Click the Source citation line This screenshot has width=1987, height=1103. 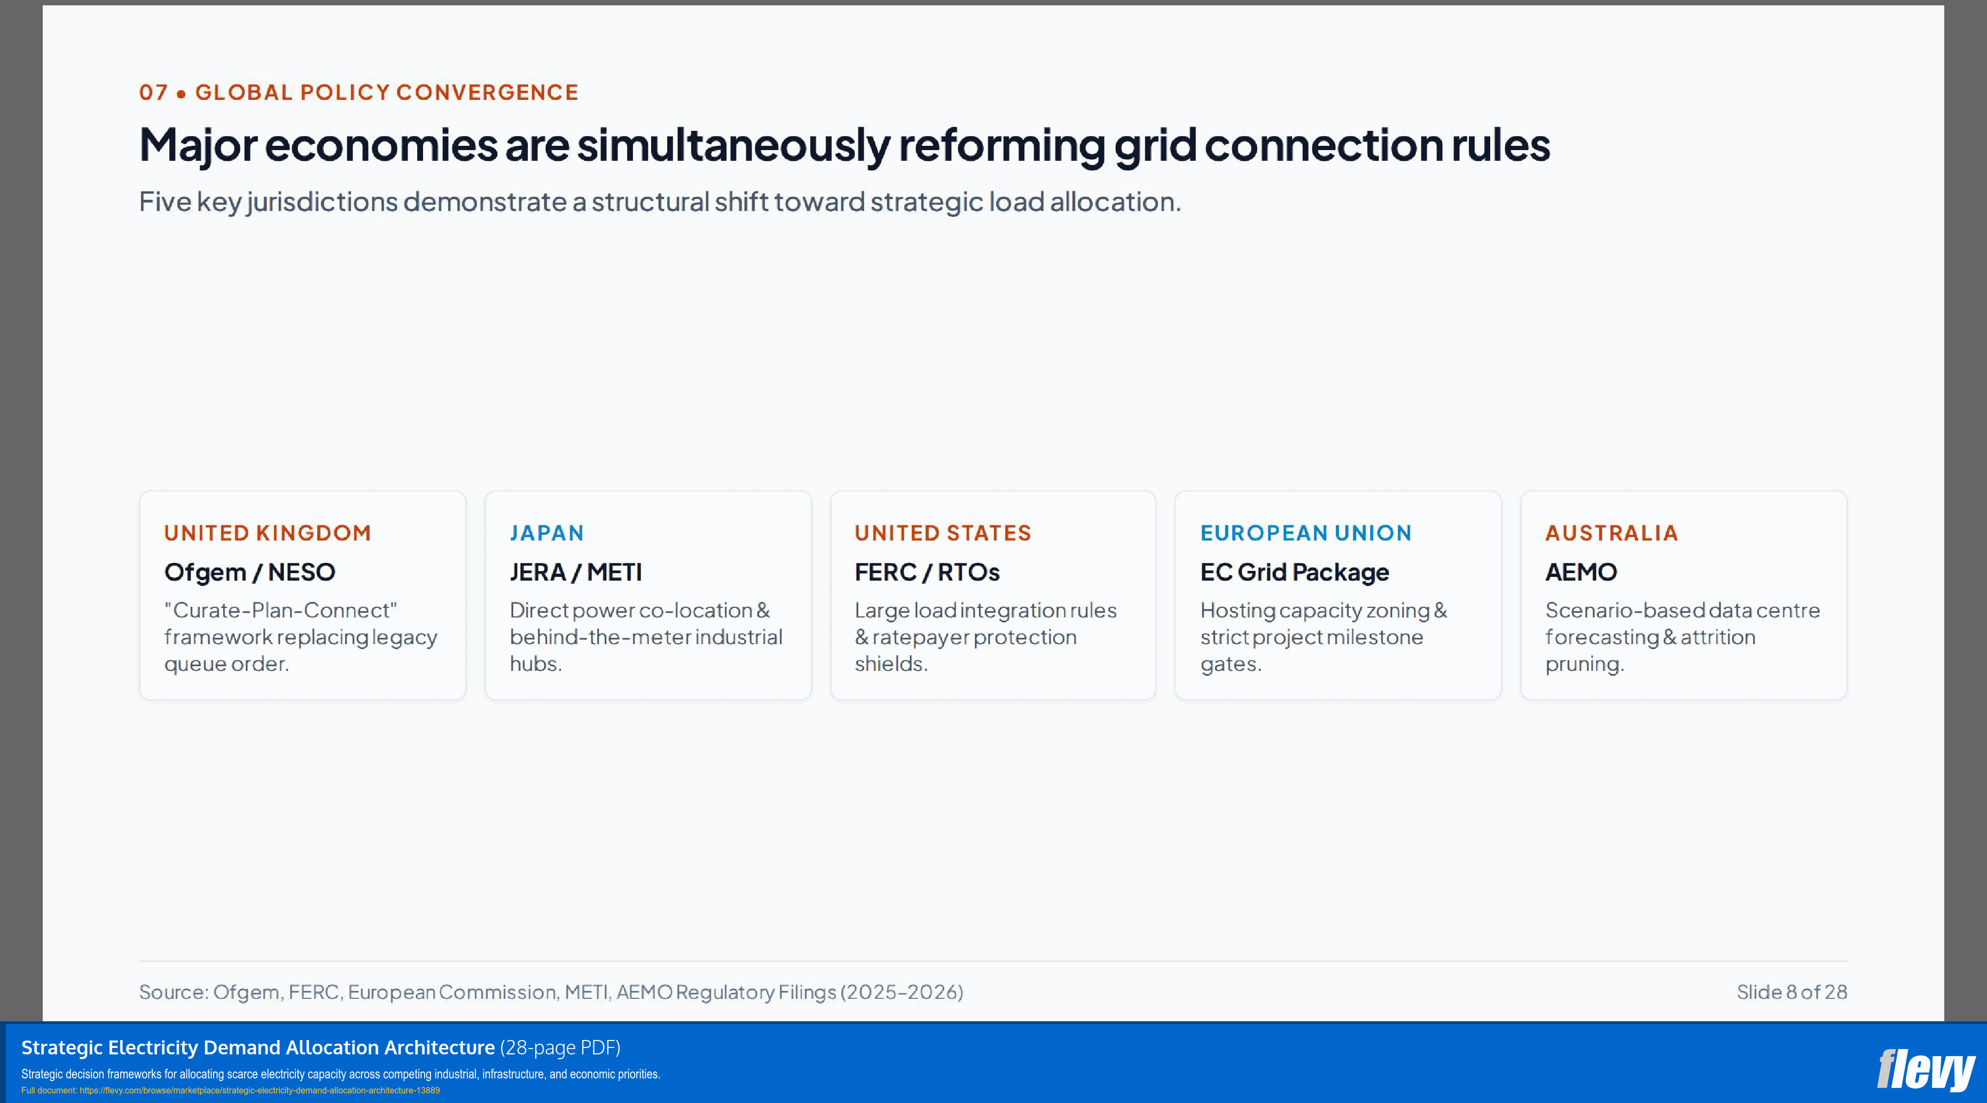(x=551, y=992)
